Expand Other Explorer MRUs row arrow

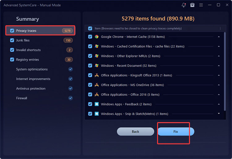[x=219, y=56]
